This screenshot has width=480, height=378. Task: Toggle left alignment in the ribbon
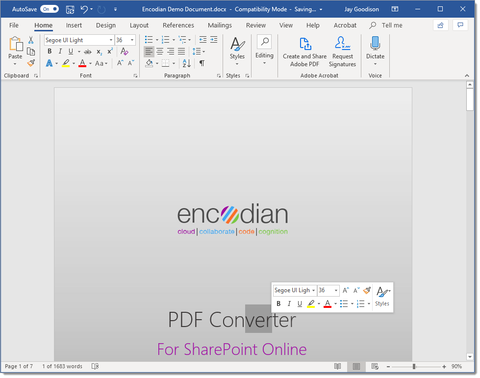149,51
